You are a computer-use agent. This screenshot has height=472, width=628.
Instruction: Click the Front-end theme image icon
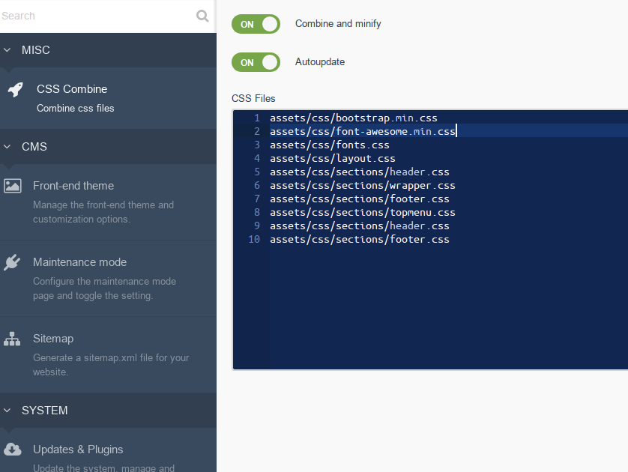coord(13,186)
